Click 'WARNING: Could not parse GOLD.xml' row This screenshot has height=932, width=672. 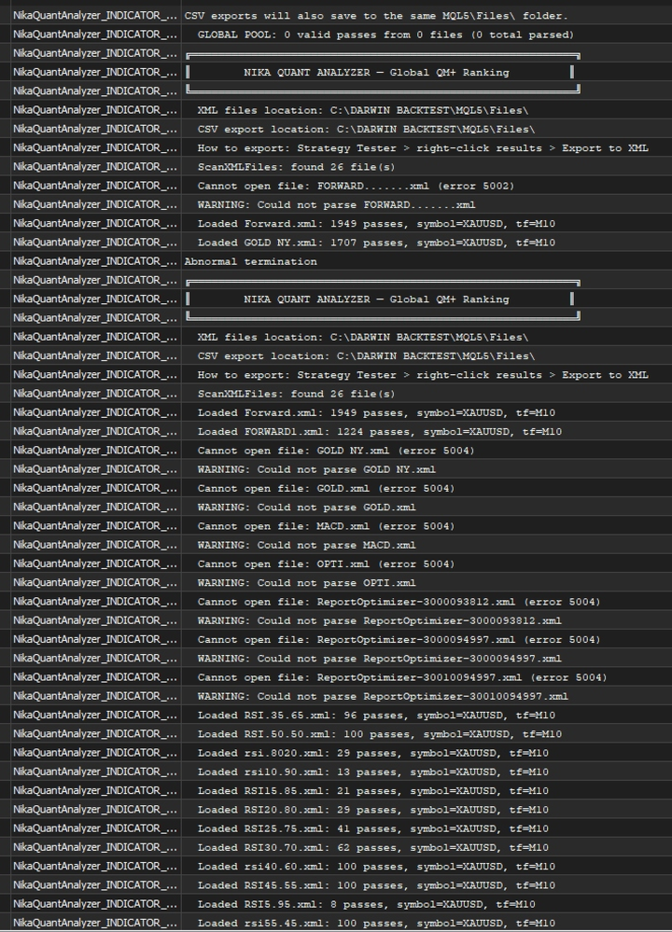(336, 507)
